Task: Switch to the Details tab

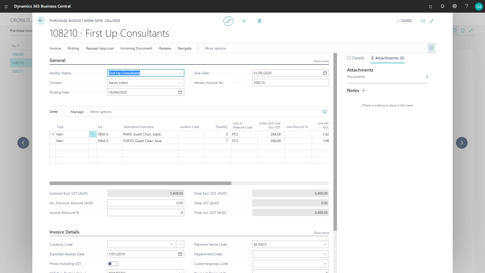Action: [x=356, y=58]
